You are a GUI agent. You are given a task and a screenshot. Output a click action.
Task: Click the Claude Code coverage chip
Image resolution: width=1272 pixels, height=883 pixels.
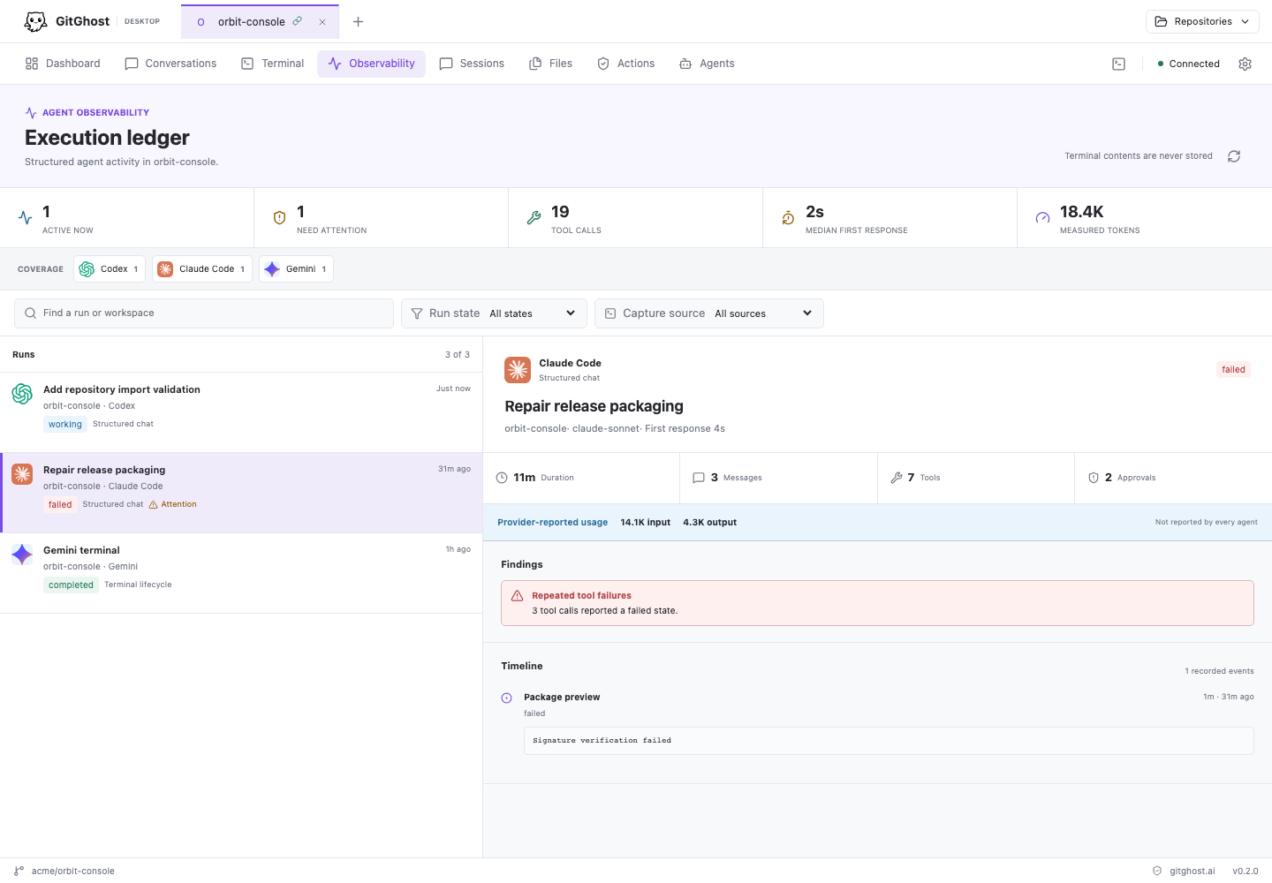(202, 269)
